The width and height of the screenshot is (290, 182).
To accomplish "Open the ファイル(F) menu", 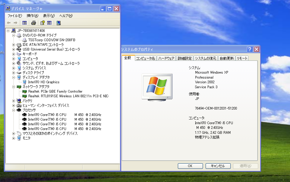I will tap(15, 16).
